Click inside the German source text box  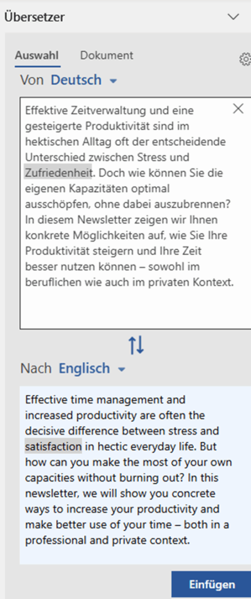135,213
